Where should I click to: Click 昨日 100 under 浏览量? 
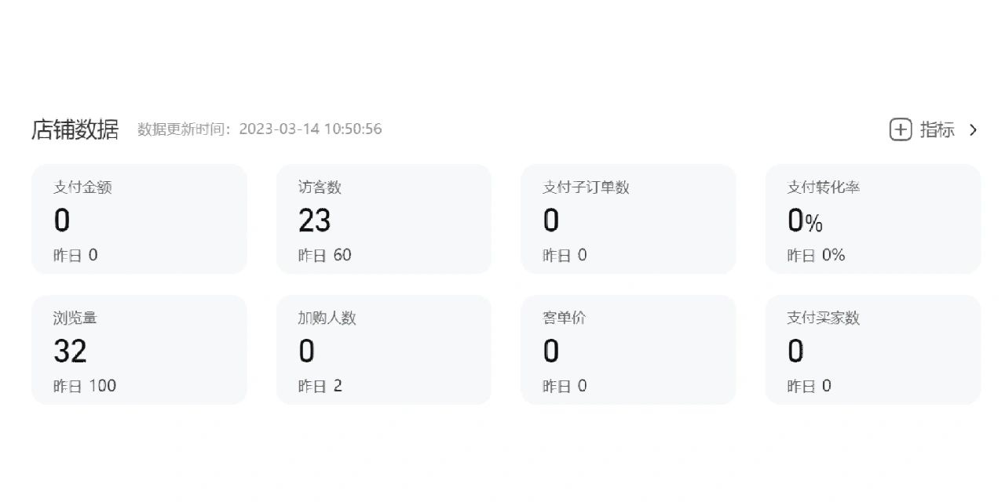point(85,386)
